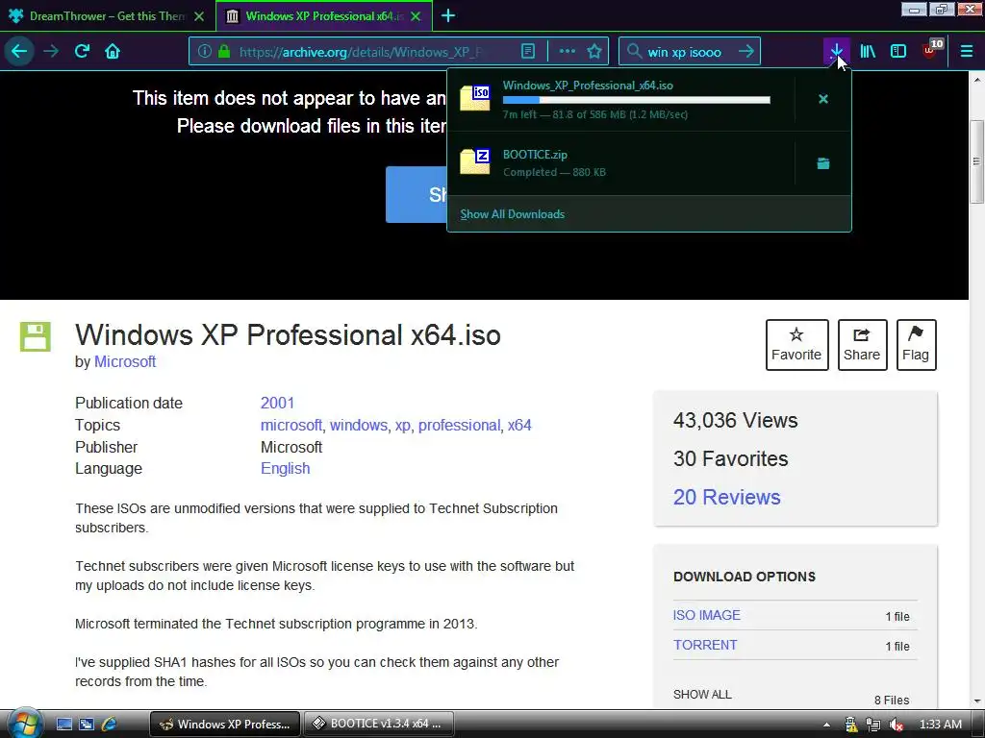Select the Windows XP Profess... taskbar button

tap(225, 724)
